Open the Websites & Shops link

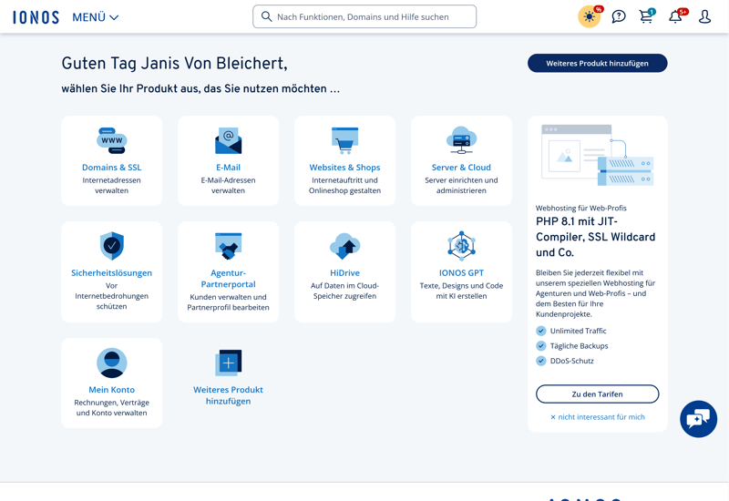coord(345,168)
